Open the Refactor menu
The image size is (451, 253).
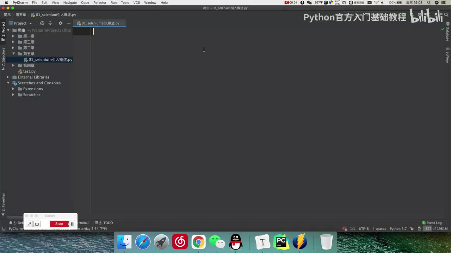[x=100, y=2]
